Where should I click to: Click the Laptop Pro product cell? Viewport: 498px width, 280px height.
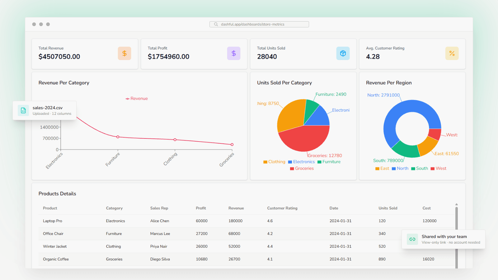53,221
